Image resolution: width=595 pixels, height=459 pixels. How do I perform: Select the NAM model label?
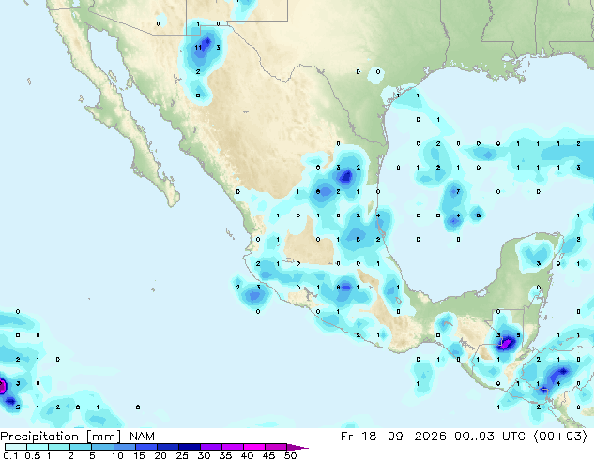coord(142,437)
